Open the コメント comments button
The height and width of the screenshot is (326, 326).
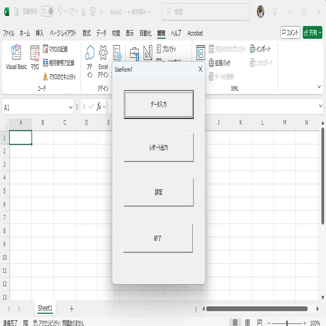coord(290,32)
